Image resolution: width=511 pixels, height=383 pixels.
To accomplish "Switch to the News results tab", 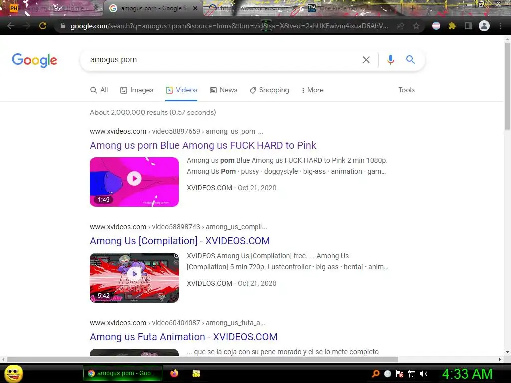I will 223,90.
